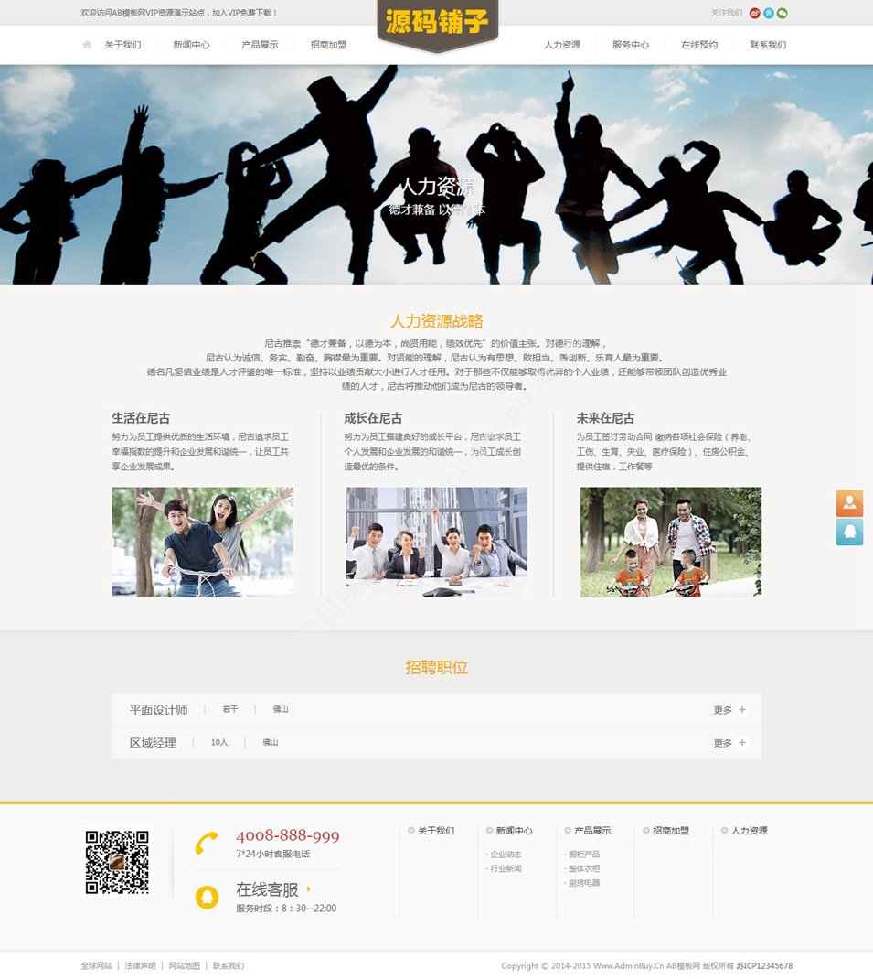The height and width of the screenshot is (979, 873).
Task: Open footer 橱柜产品 link
Action: coord(584,855)
